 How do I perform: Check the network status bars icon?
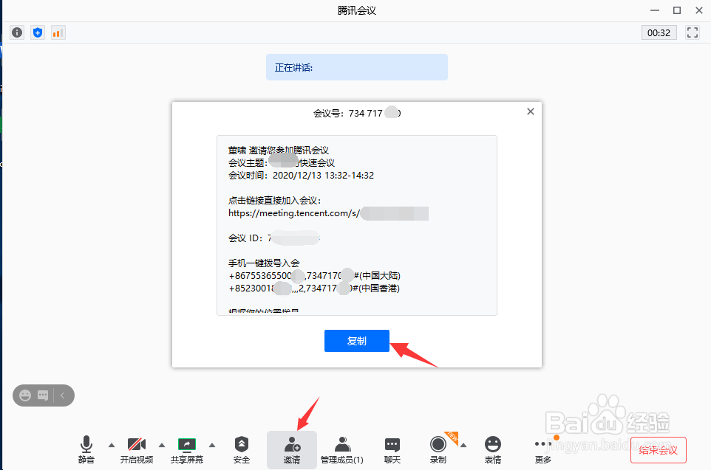[x=58, y=32]
